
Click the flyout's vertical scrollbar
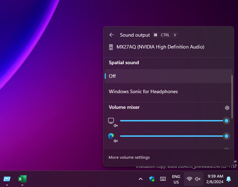(x=232, y=97)
